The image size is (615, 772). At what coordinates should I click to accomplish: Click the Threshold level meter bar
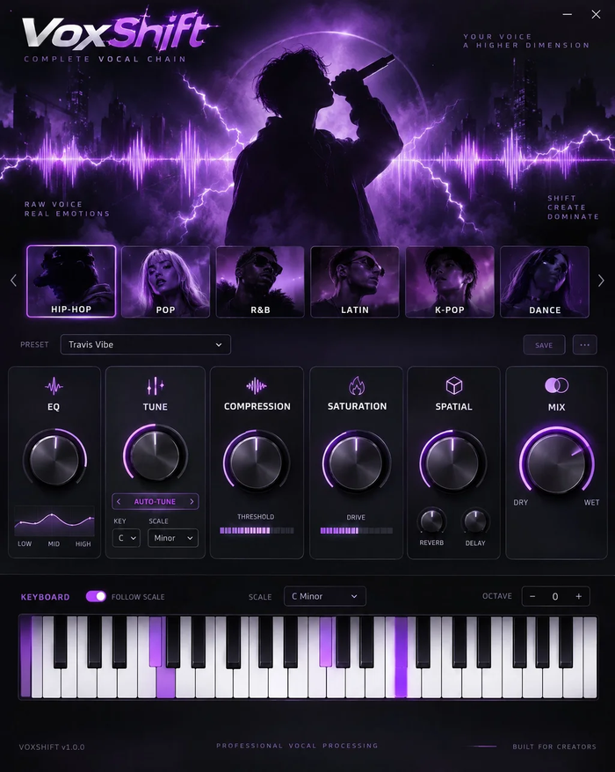[257, 530]
